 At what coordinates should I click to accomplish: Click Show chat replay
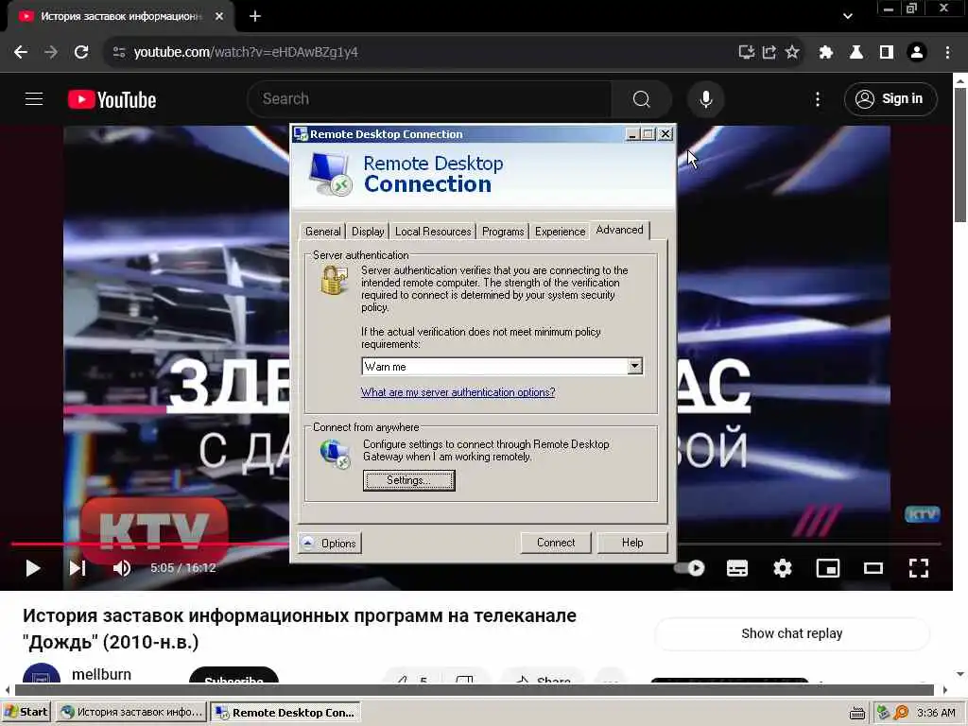(791, 633)
